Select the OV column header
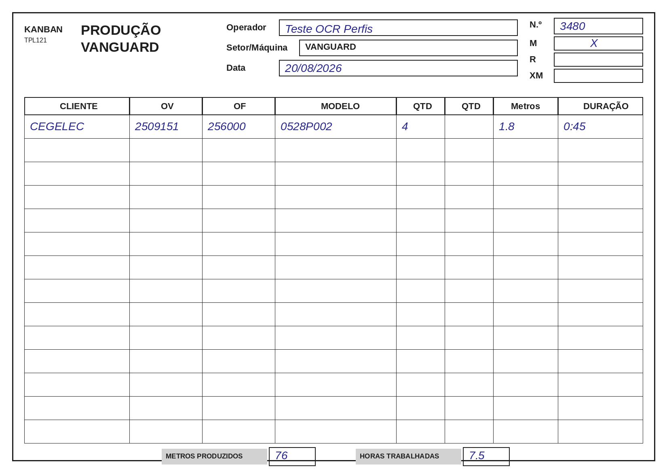 tap(166, 106)
